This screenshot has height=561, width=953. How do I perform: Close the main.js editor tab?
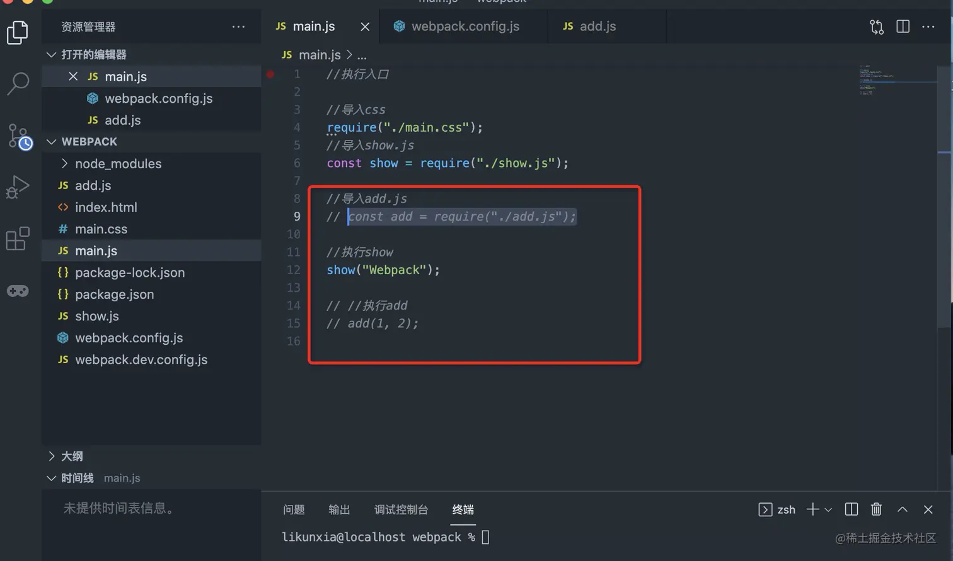click(365, 26)
